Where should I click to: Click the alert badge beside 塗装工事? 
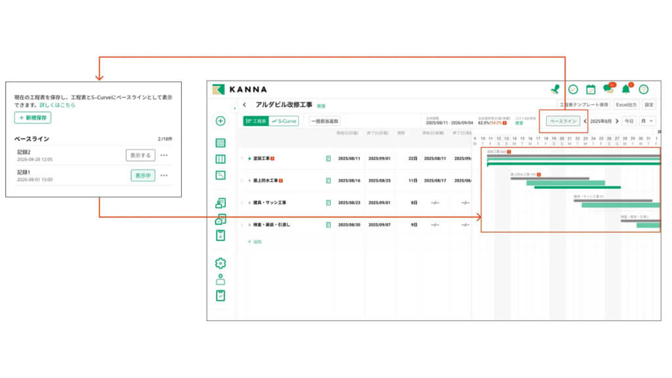click(x=272, y=159)
